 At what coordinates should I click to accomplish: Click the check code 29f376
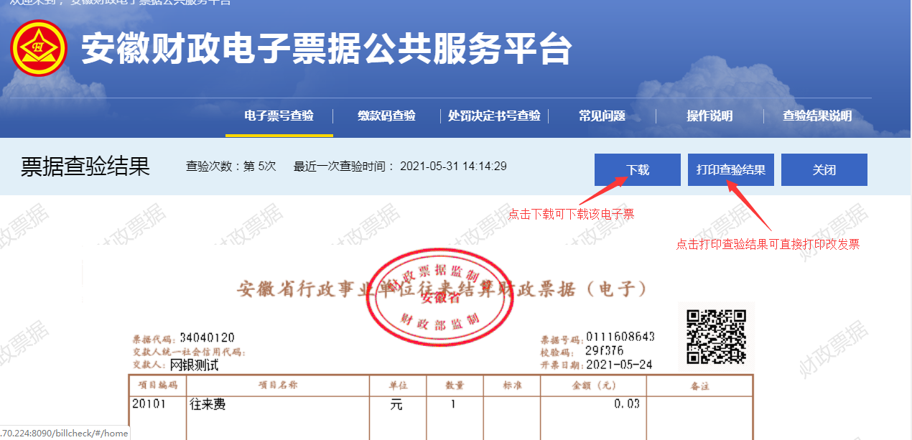coord(603,351)
